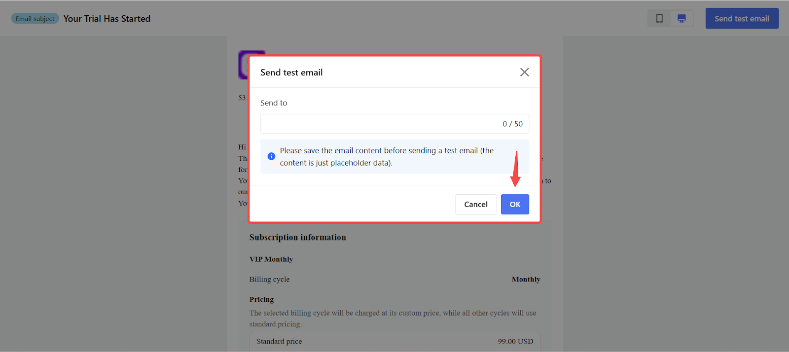Click the subject text Your Trial Has Started
This screenshot has height=352, width=789.
[107, 19]
